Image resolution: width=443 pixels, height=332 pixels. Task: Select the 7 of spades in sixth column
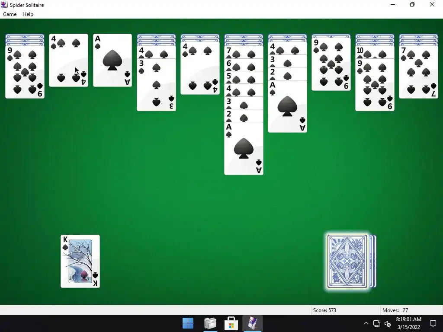[244, 52]
